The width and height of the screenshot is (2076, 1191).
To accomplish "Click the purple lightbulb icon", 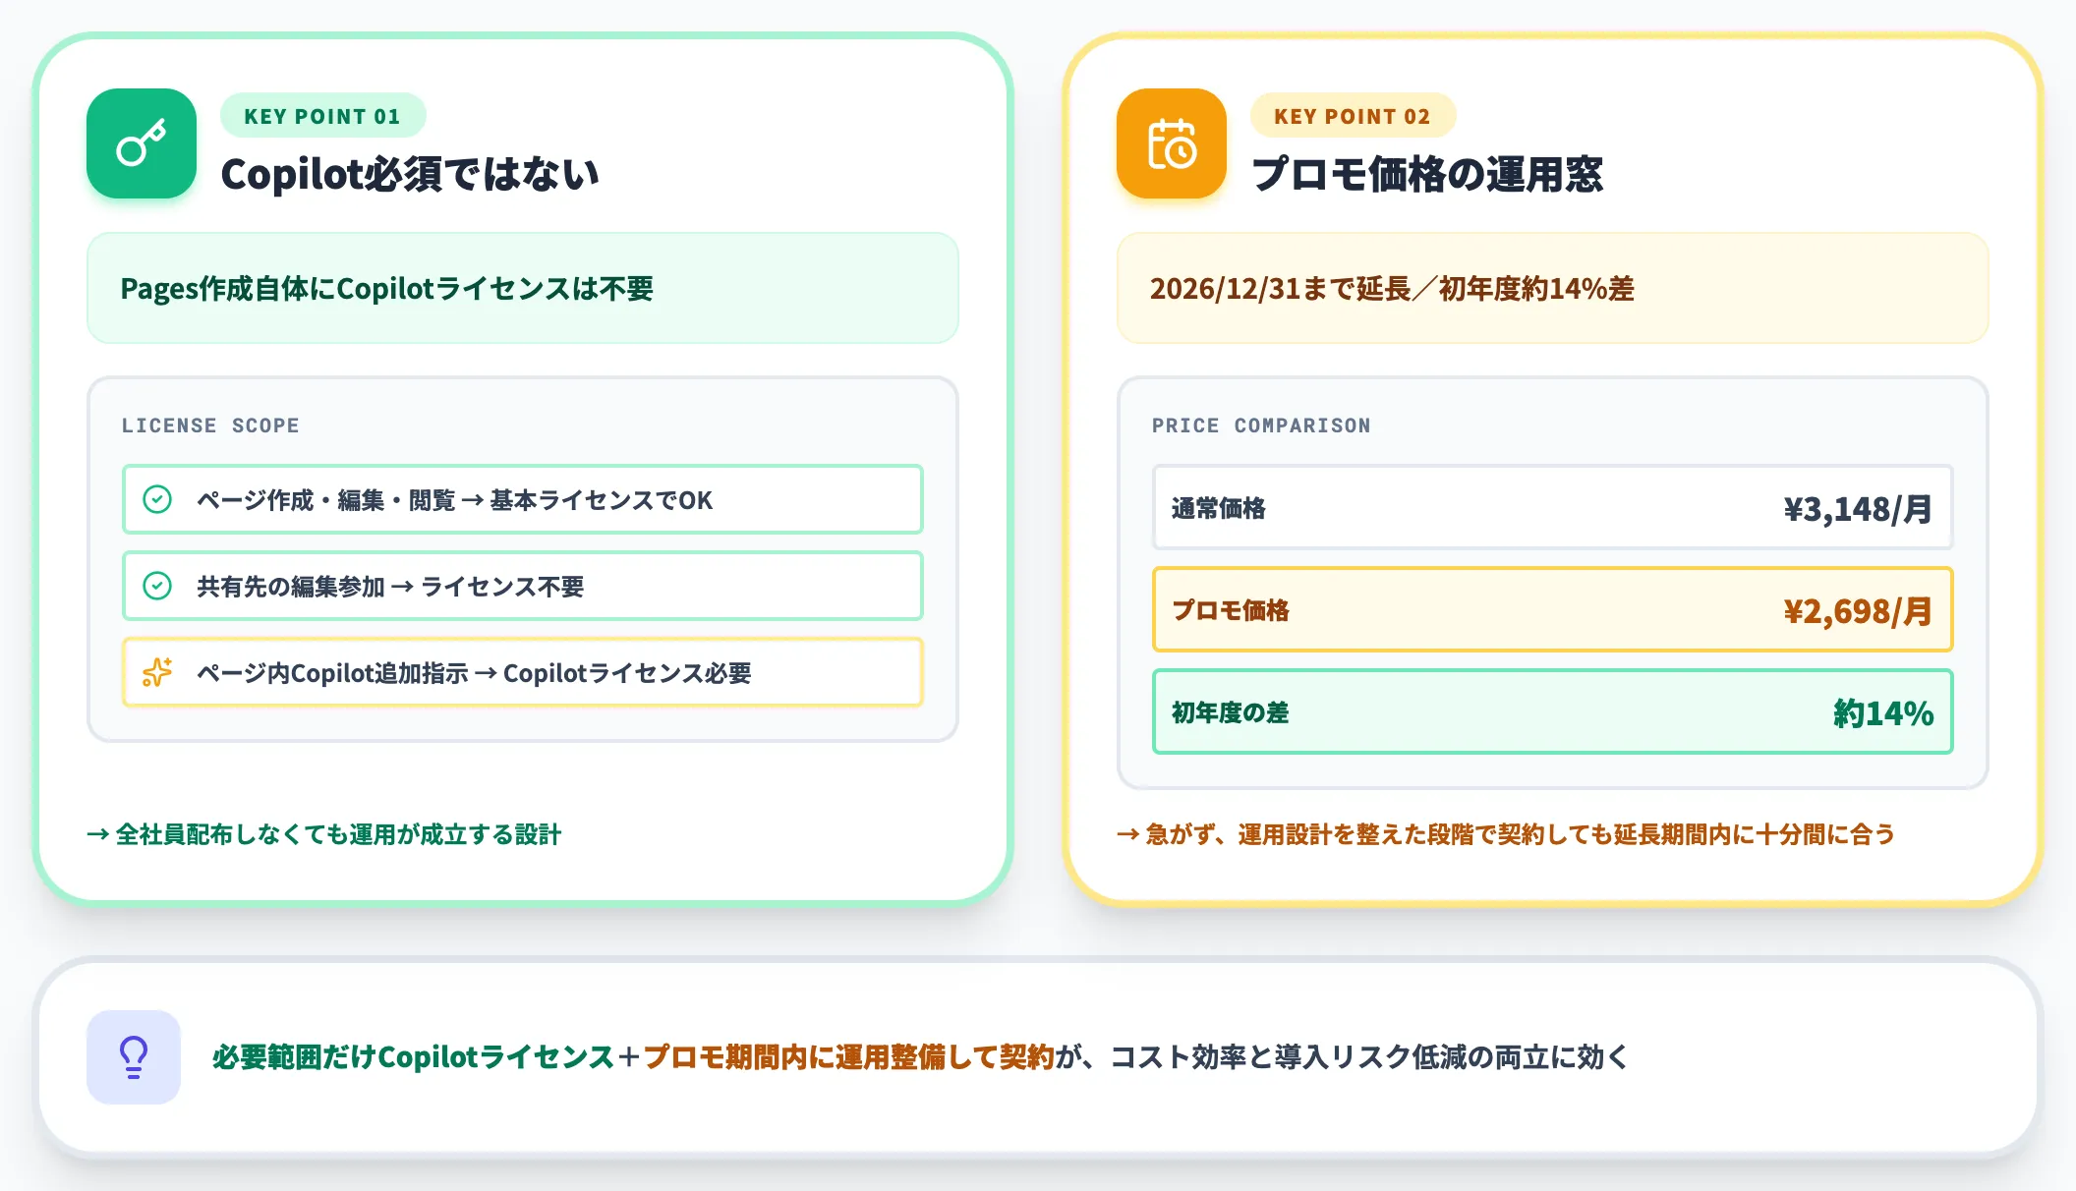I will pos(134,1057).
